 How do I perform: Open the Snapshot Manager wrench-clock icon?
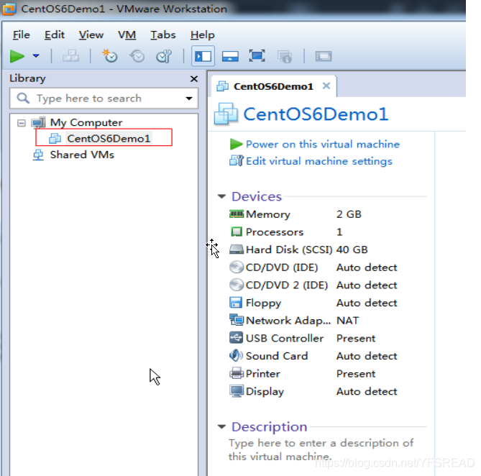coord(164,56)
